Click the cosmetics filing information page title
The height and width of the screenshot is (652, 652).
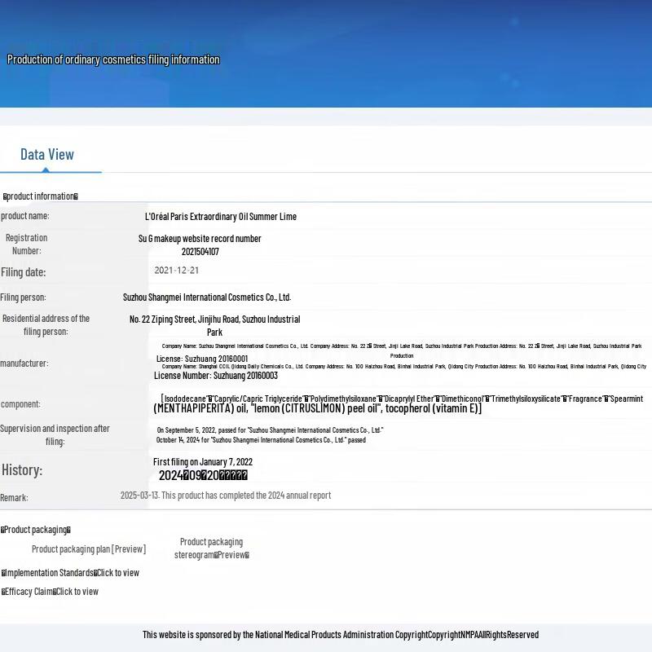point(113,59)
